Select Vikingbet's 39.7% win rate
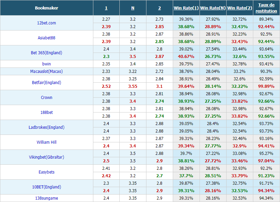This screenshot has height=202, width=280. (x=186, y=153)
